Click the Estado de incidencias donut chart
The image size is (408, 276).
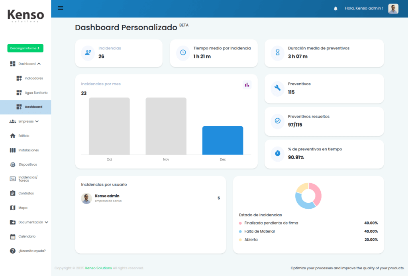(x=308, y=196)
